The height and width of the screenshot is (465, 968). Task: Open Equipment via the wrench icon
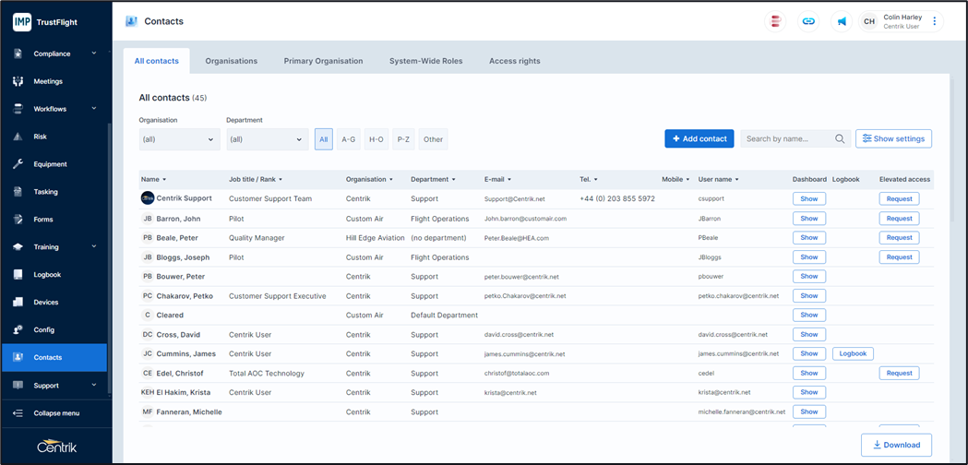pos(18,164)
